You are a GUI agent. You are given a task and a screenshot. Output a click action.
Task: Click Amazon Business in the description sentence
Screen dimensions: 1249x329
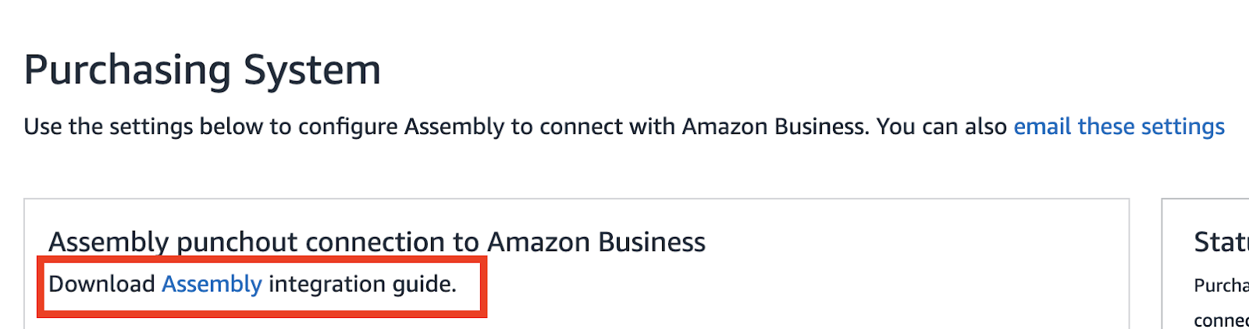point(775,126)
